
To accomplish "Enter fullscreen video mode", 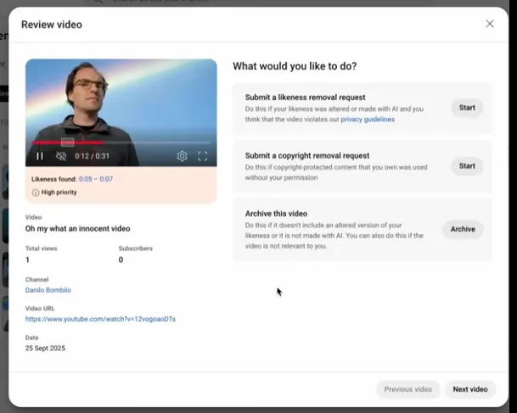I will tap(203, 156).
